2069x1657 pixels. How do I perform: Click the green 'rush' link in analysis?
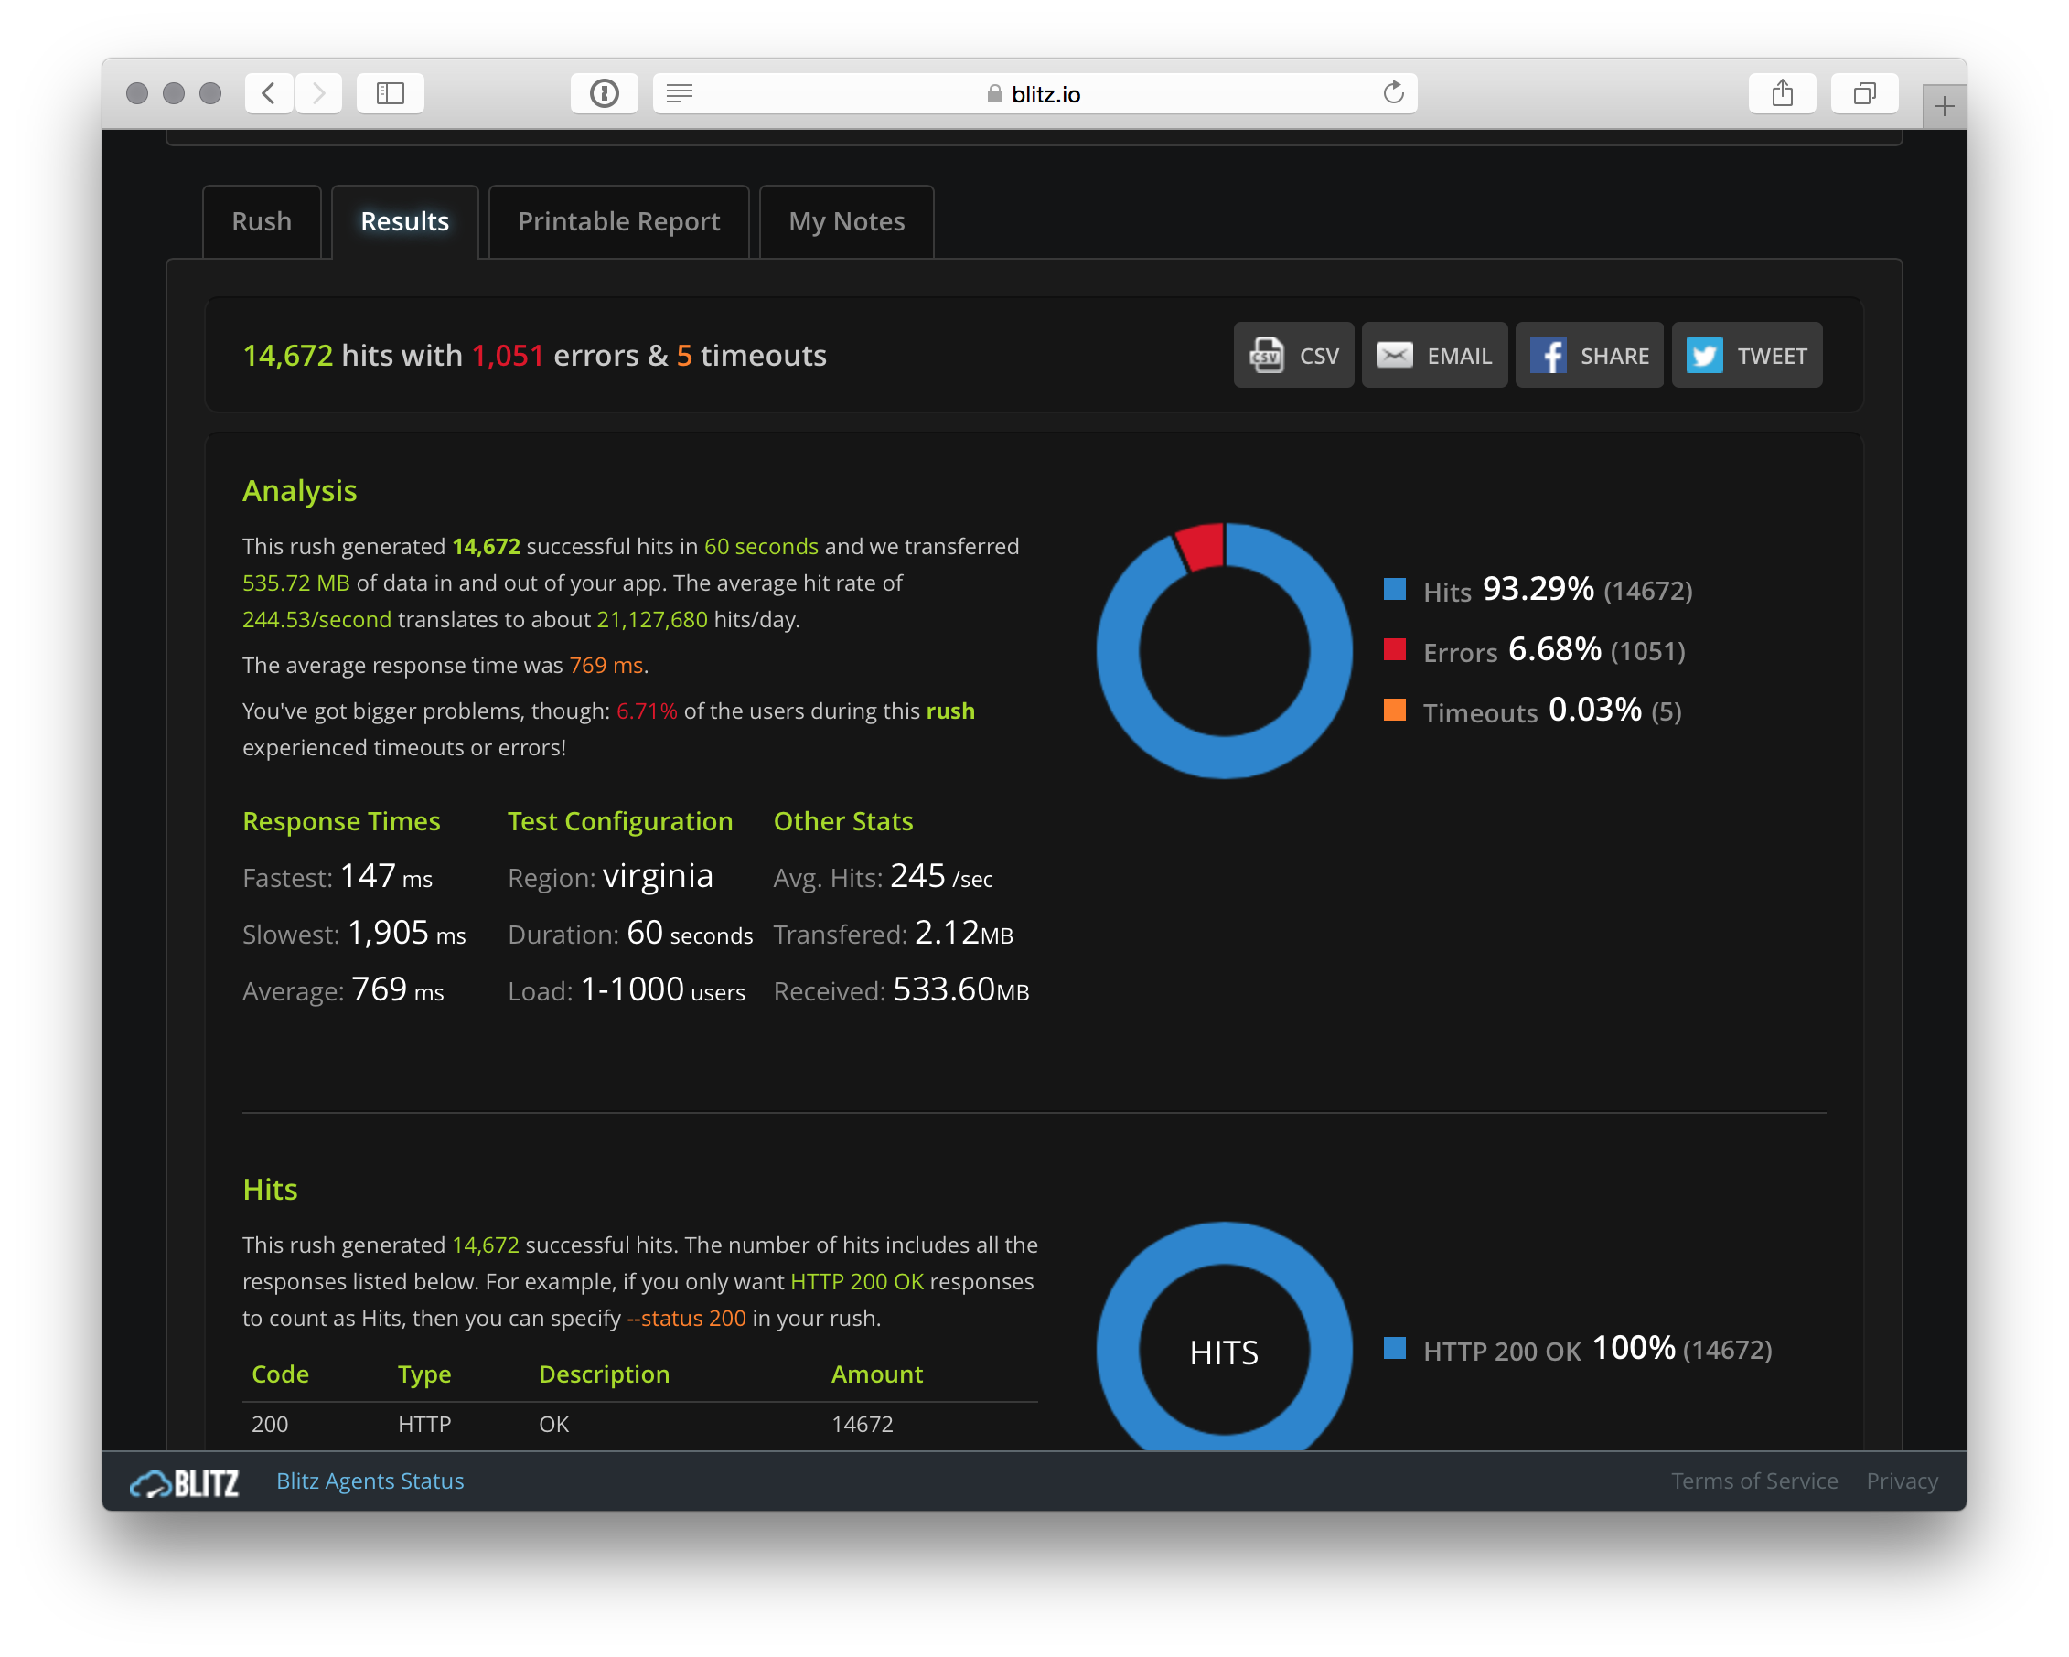(950, 711)
